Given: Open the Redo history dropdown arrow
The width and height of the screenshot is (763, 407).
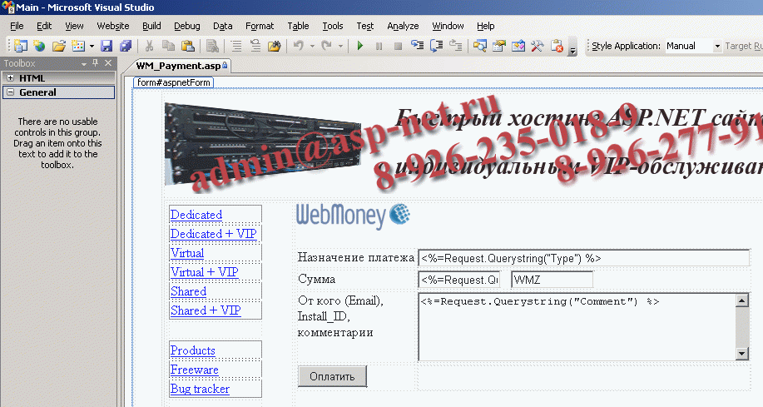Looking at the screenshot, I should point(340,47).
